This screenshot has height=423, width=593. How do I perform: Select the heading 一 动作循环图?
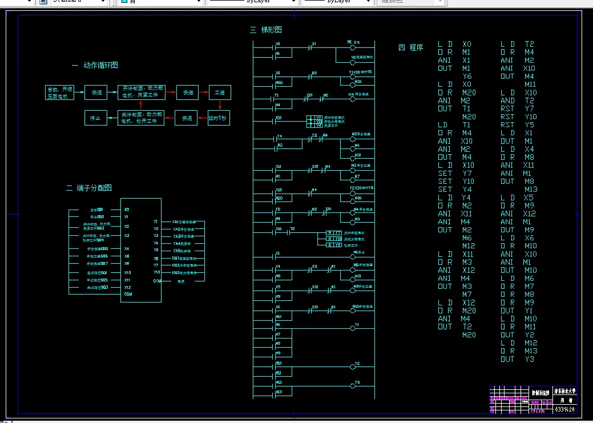pos(95,65)
